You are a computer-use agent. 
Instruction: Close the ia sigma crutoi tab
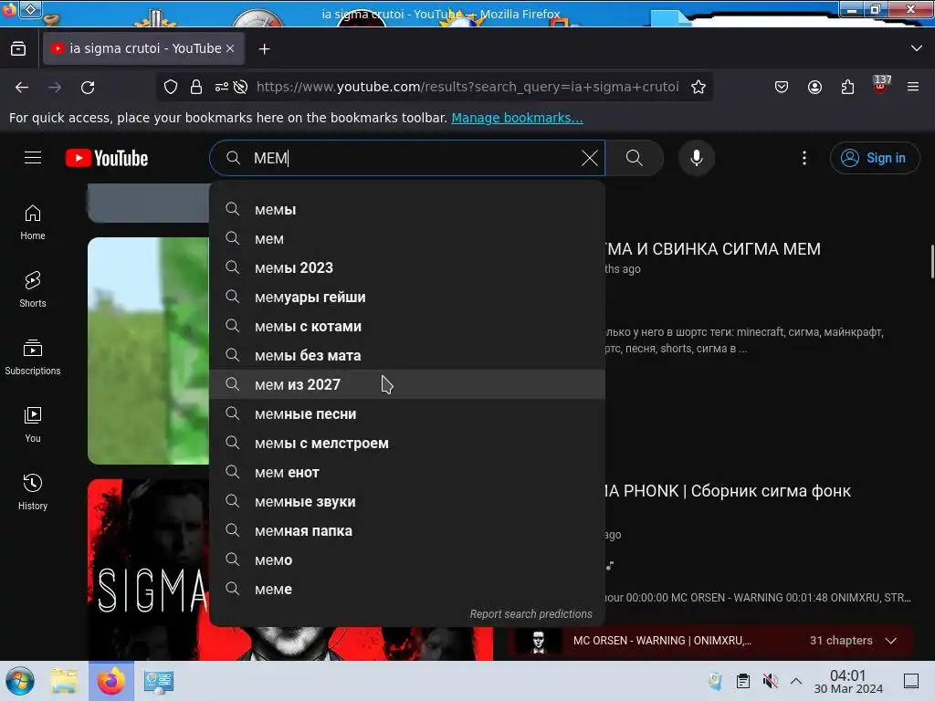click(x=230, y=48)
